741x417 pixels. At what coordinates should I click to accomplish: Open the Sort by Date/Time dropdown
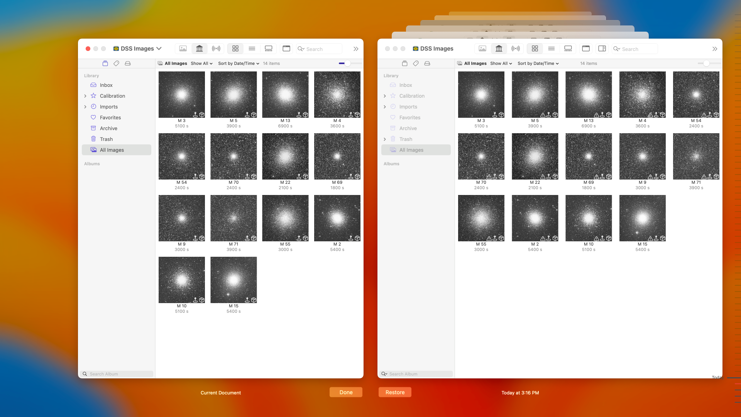(x=239, y=63)
